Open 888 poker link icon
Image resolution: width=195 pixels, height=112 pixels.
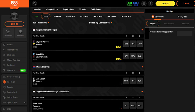click(136, 4)
